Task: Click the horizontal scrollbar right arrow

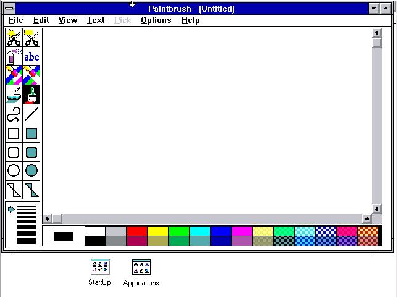Action: point(367,219)
